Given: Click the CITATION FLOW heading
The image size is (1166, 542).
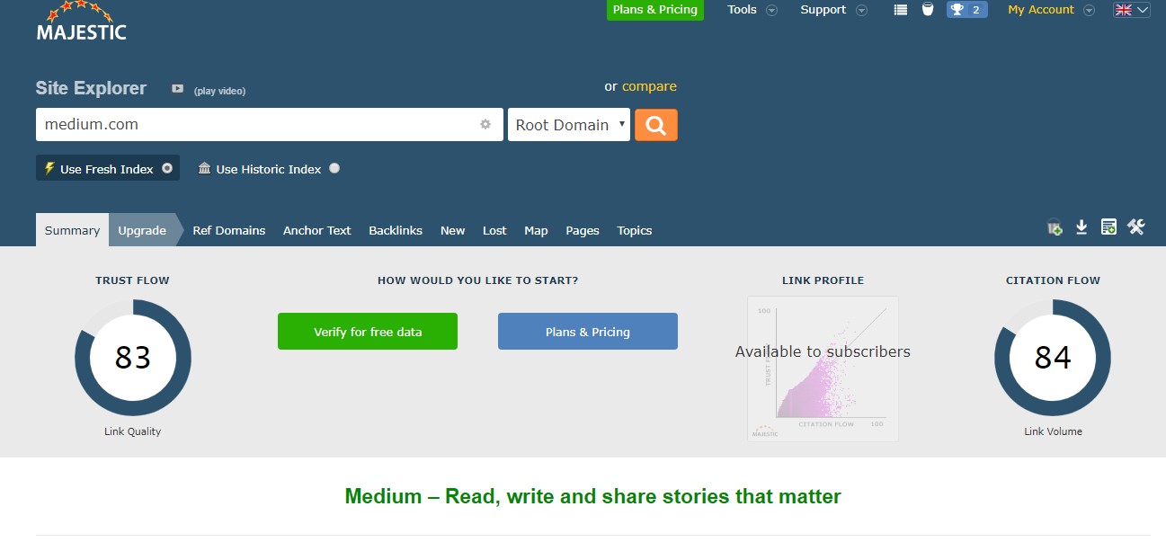Looking at the screenshot, I should 1053,280.
